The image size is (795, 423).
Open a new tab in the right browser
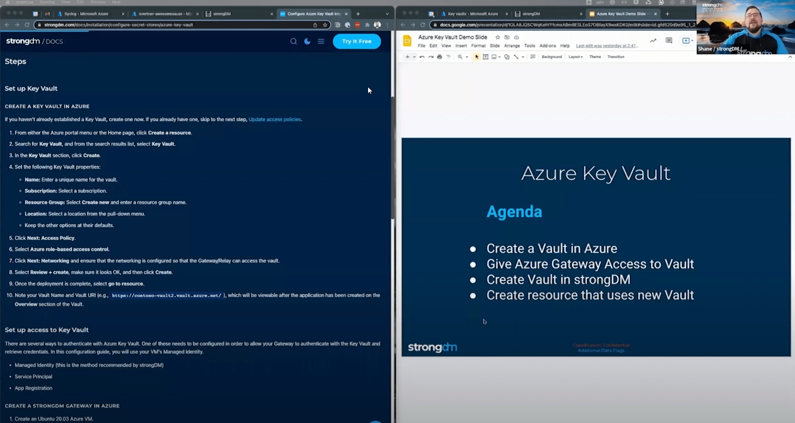click(x=667, y=14)
